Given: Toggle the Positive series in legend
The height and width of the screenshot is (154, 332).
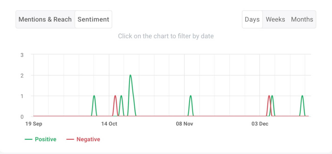Looking at the screenshot, I should point(45,139).
